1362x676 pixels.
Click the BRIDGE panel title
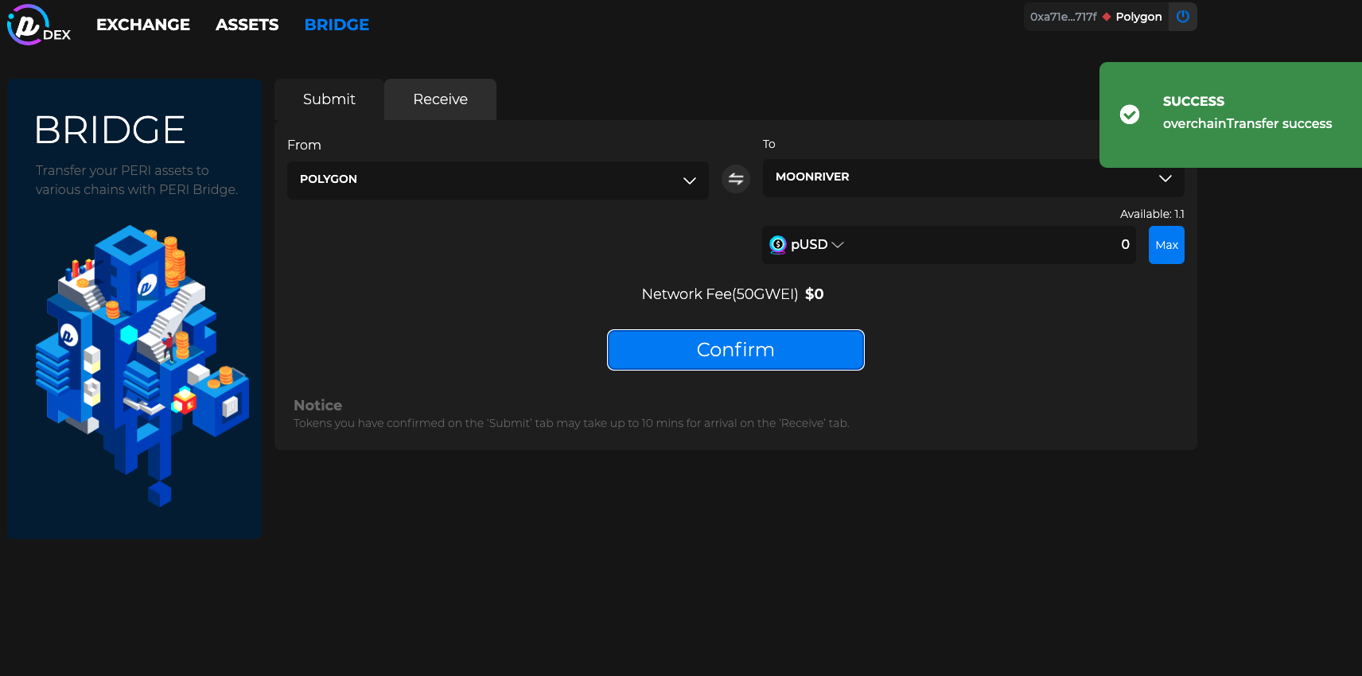[110, 130]
